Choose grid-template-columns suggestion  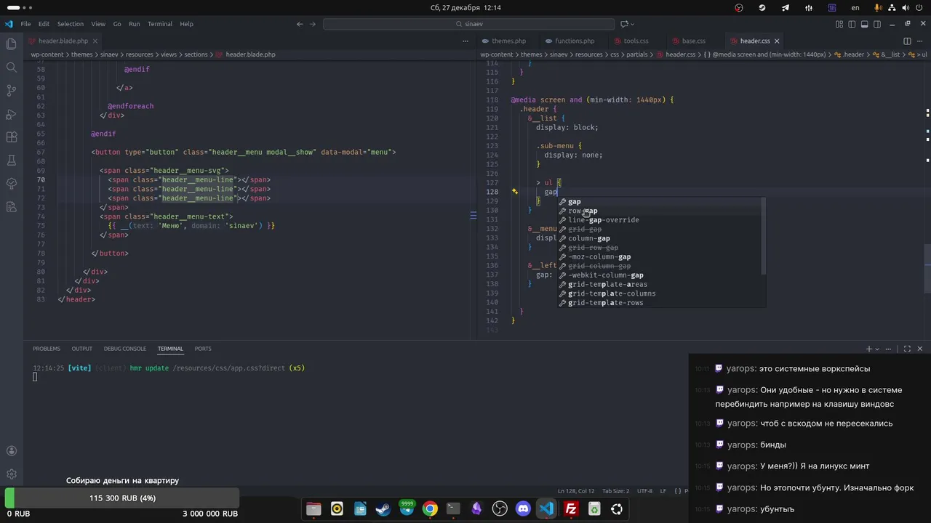pyautogui.click(x=661, y=293)
